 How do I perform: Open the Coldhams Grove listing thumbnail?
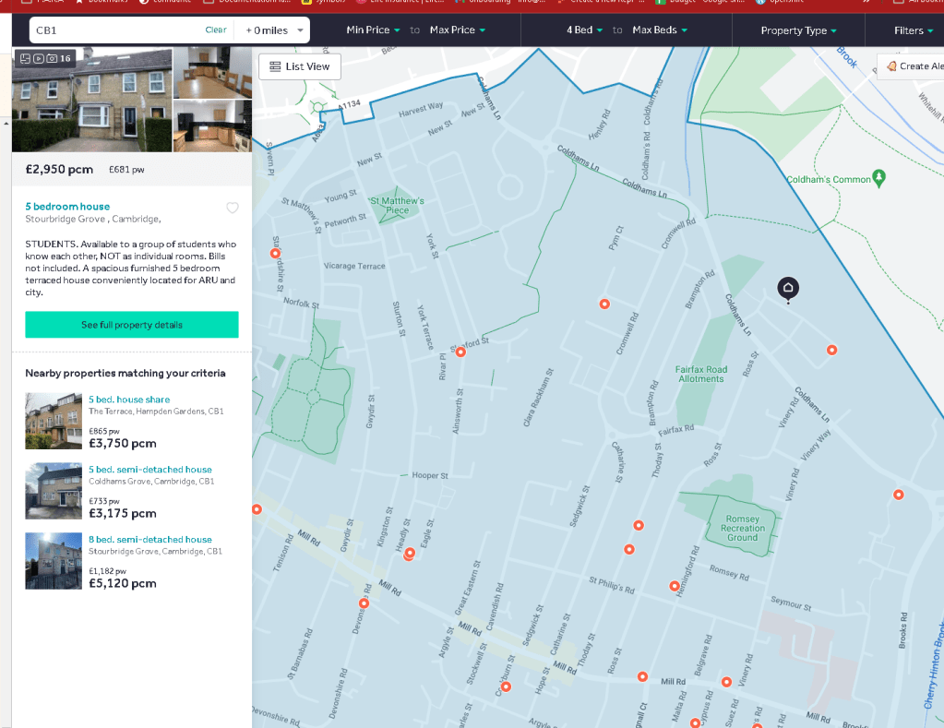pos(54,491)
